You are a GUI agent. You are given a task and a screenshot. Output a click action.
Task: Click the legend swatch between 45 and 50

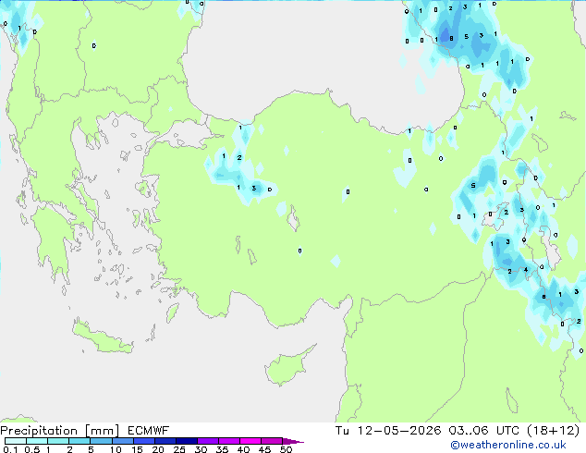(x=272, y=441)
